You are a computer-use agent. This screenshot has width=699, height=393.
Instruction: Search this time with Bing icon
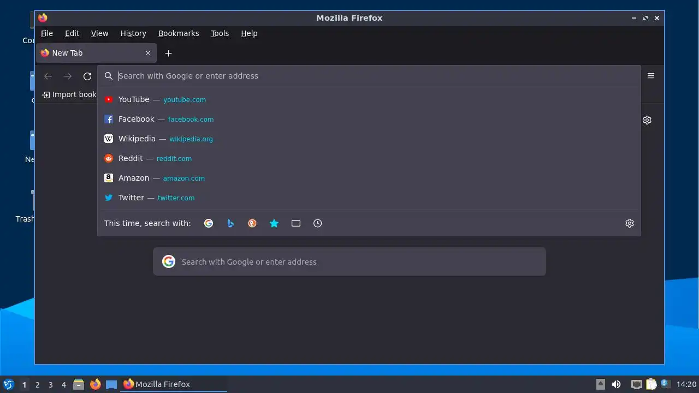(230, 223)
